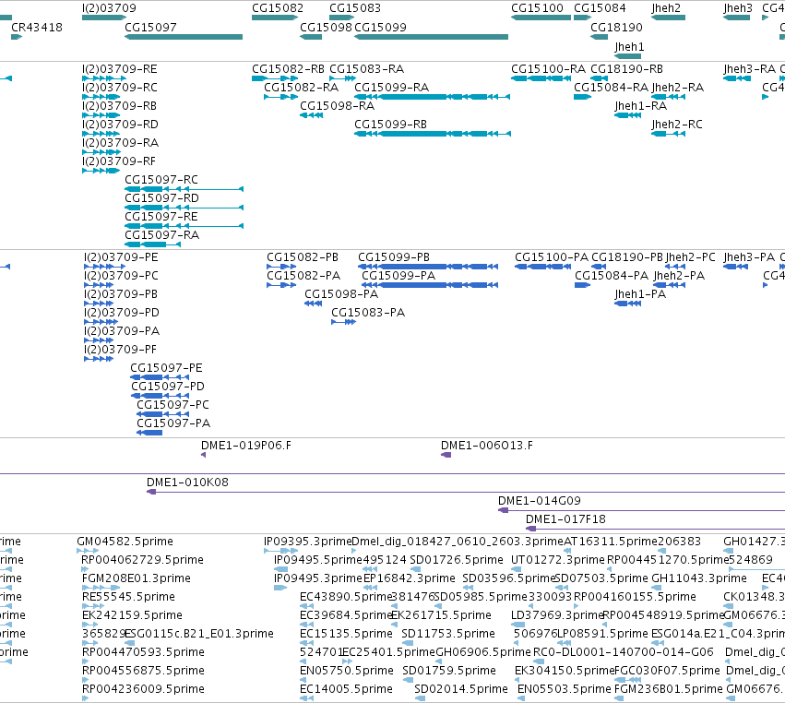Click the Jheh1 gene label
The height and width of the screenshot is (703, 785).
pos(629,46)
